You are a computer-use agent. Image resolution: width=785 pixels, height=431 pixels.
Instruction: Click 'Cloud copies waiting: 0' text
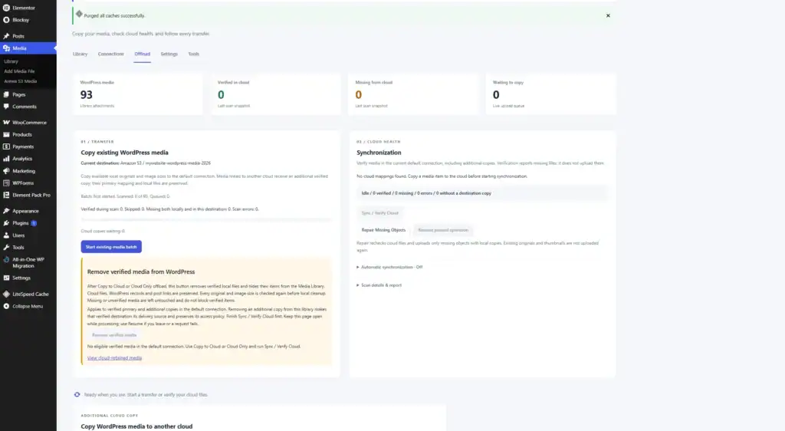pos(103,231)
